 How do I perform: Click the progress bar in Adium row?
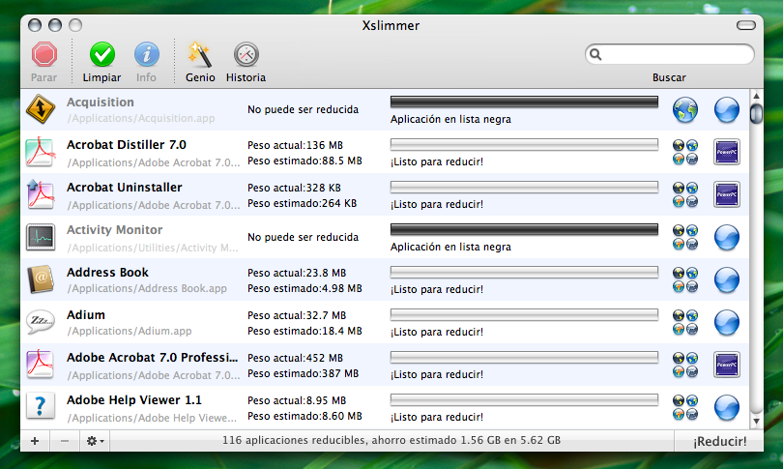coord(524,314)
